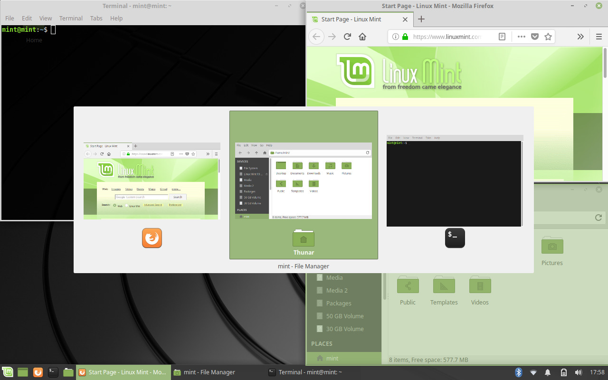Save the page to Pocket

pyautogui.click(x=534, y=36)
